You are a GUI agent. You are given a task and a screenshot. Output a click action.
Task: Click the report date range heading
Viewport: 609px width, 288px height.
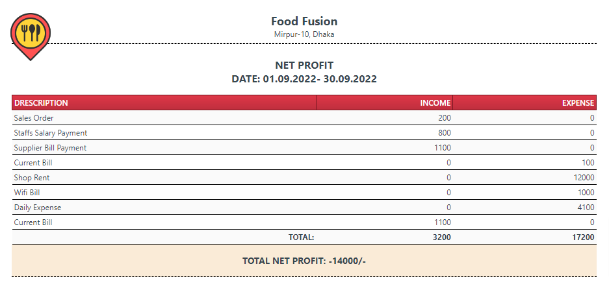click(304, 79)
